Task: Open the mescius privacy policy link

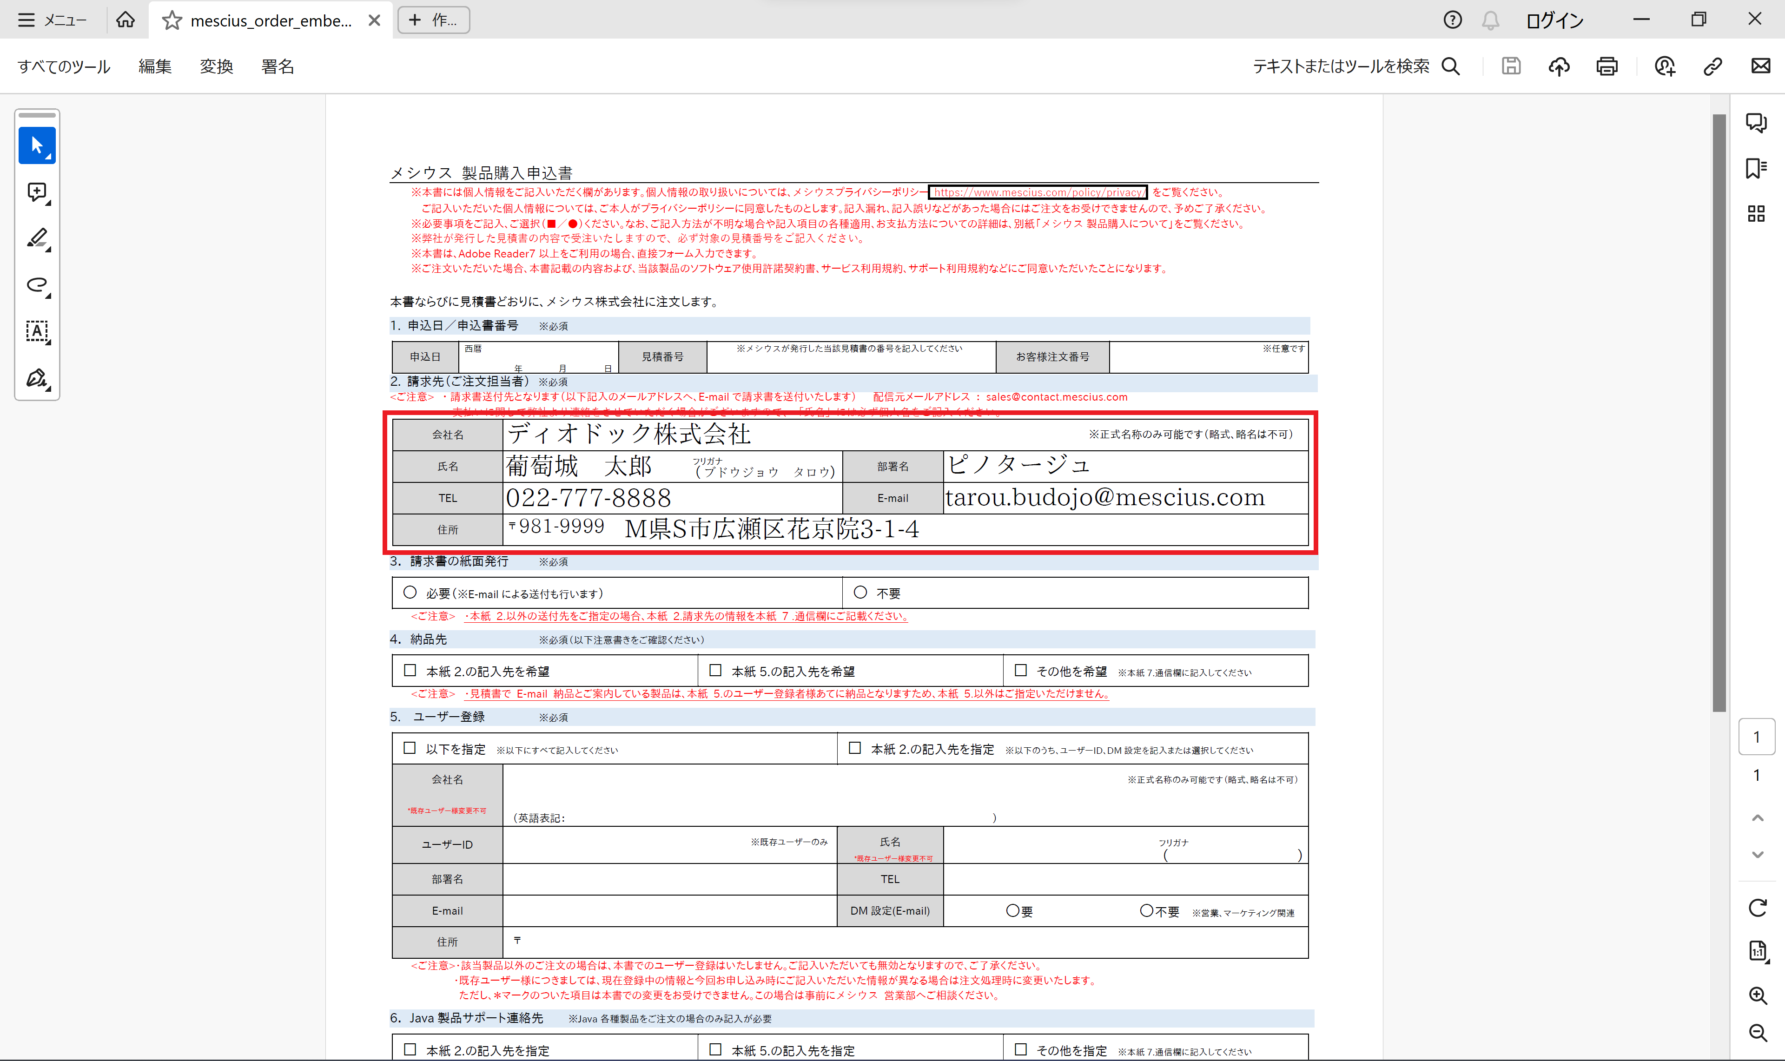Action: pos(1038,192)
